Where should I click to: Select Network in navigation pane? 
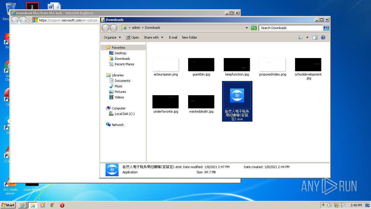pos(118,125)
